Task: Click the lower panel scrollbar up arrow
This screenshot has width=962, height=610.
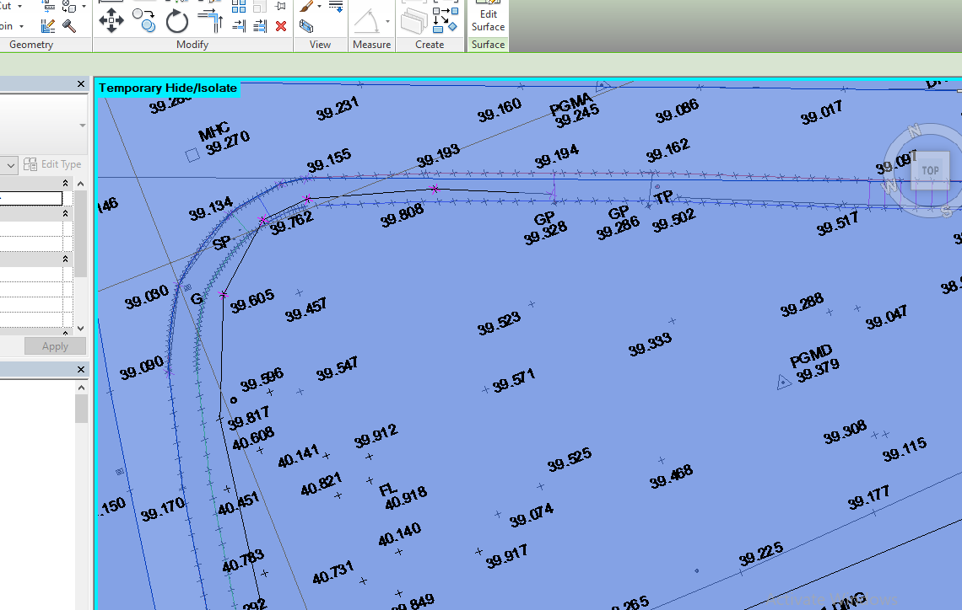Action: [81, 388]
